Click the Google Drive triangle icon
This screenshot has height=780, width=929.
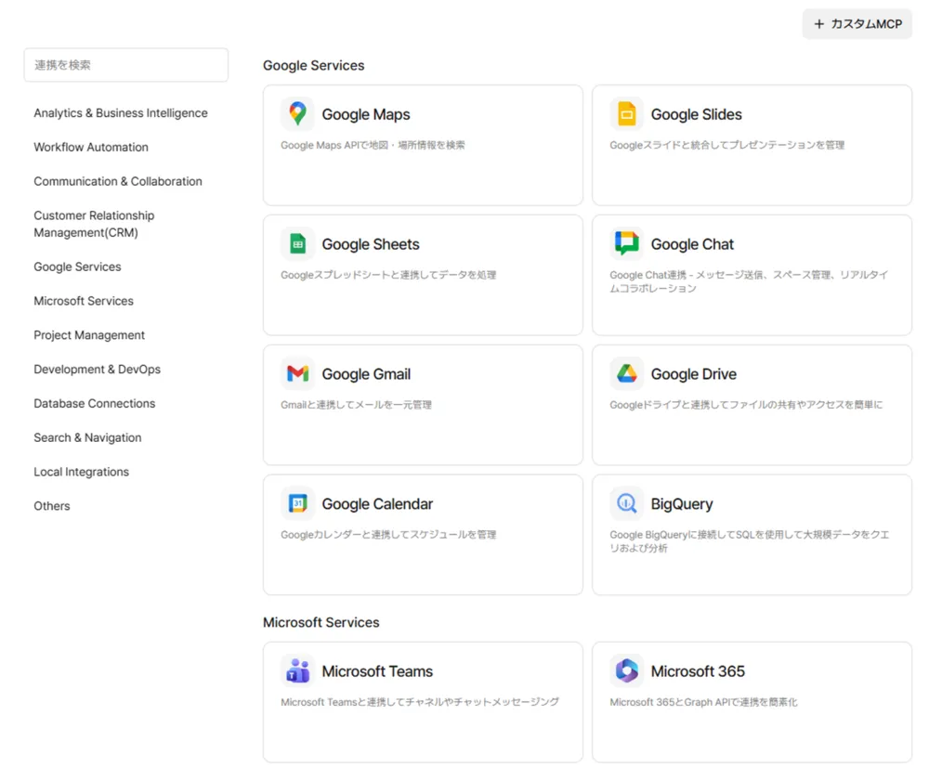click(x=626, y=373)
